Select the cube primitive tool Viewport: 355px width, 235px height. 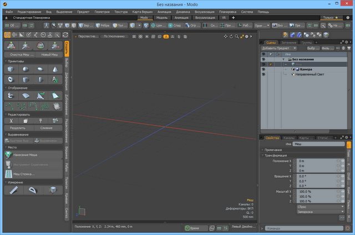pos(11,69)
